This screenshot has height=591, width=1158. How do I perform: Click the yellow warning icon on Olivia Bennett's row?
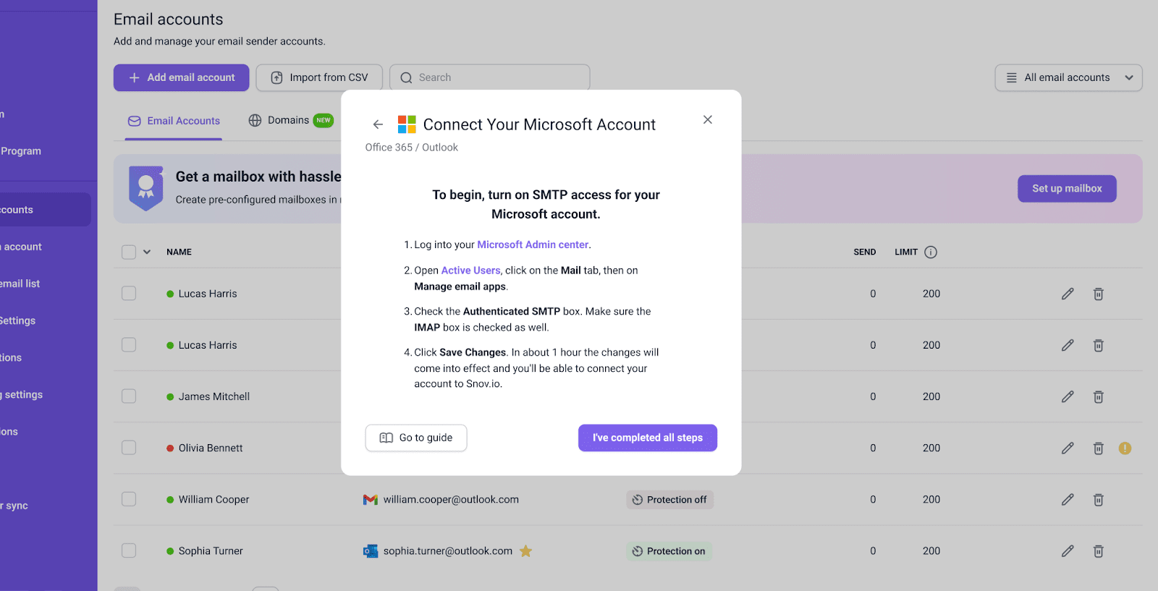(x=1124, y=448)
